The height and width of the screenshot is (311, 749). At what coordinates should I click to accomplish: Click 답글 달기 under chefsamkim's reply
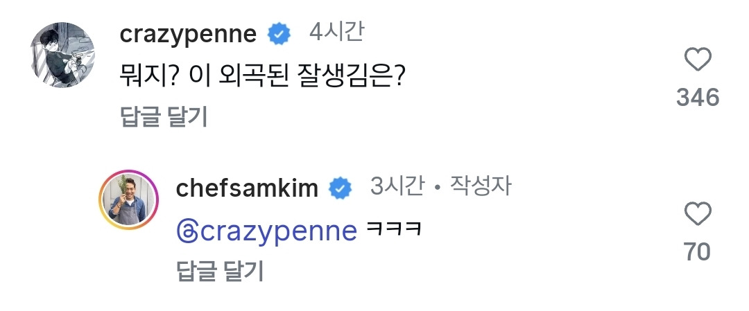(221, 271)
